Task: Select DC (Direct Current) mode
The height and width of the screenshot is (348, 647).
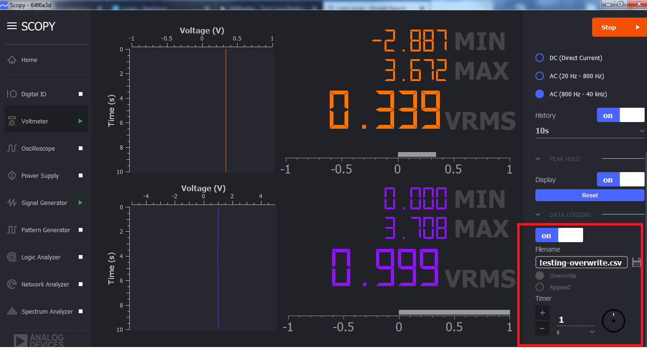Action: (540, 58)
